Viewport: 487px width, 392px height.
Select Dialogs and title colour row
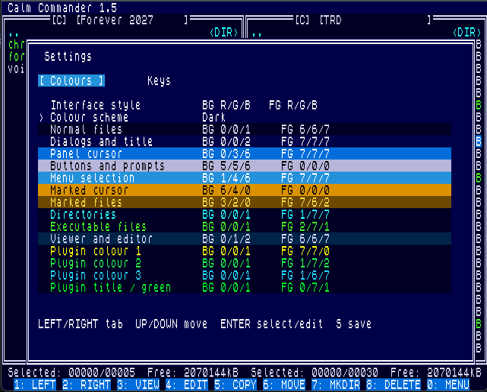tap(245, 141)
